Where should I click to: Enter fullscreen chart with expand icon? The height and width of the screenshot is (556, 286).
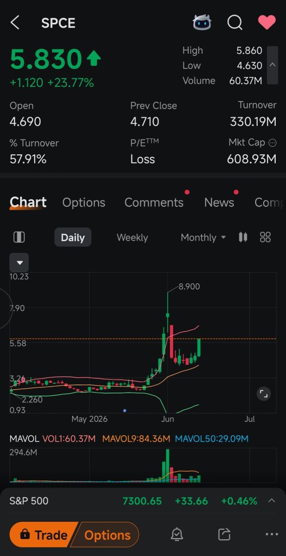(264, 394)
